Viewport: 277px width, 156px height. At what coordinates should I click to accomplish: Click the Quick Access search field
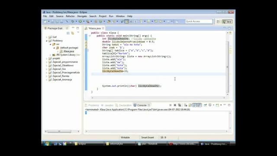pos(199,21)
